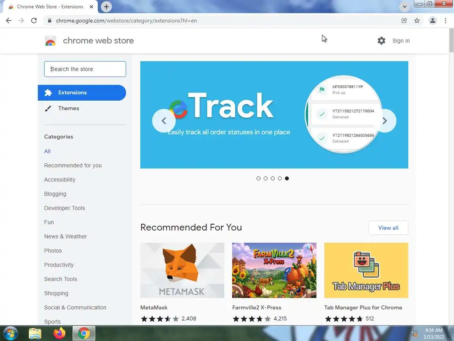Viewport: 454px width, 341px height.
Task: Select the Productivity category
Action: point(59,265)
